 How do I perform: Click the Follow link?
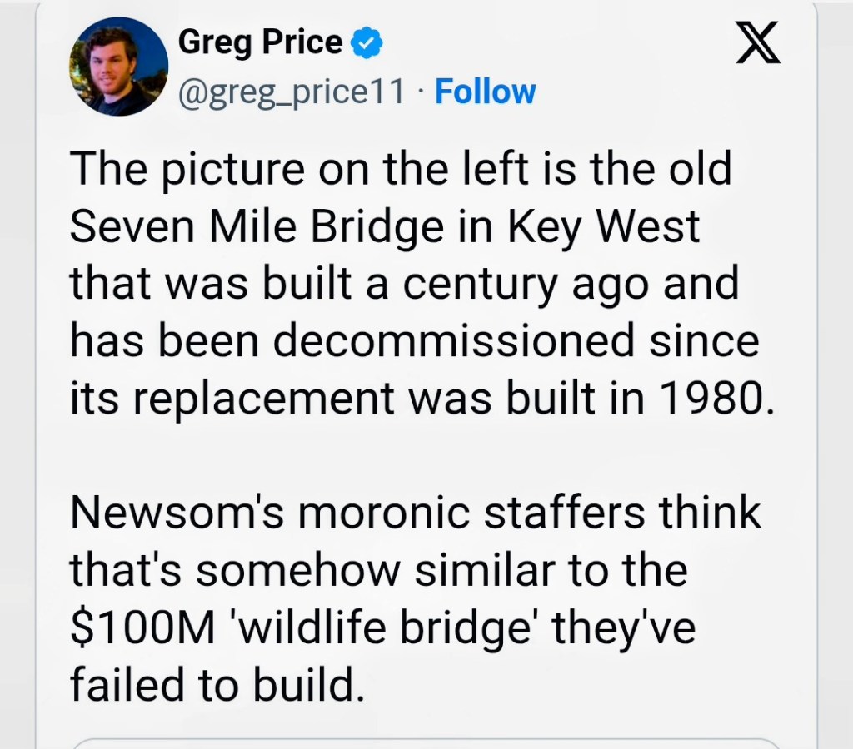486,92
